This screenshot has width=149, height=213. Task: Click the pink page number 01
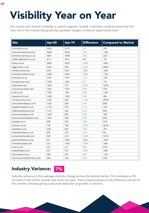pyautogui.click(x=3, y=4)
